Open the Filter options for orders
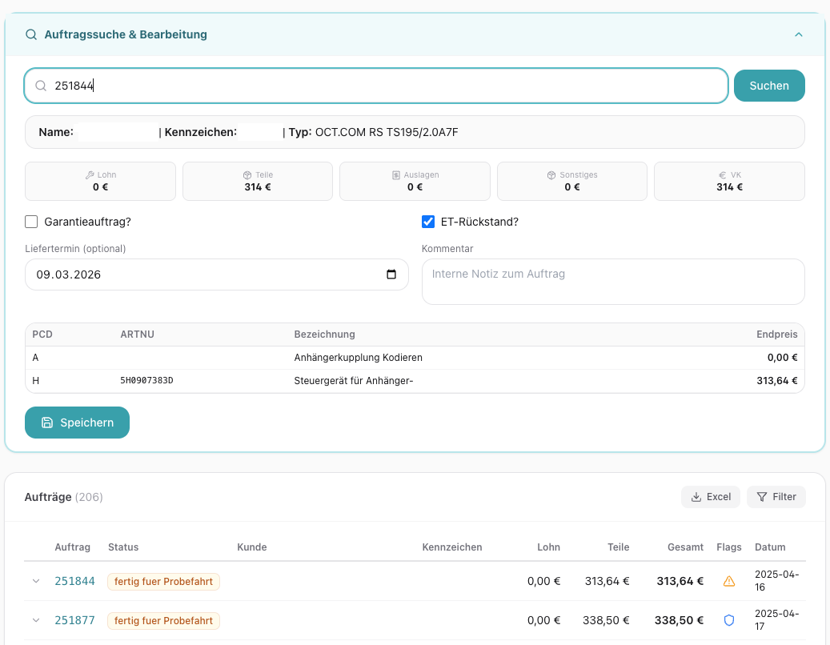830x645 pixels. point(776,497)
